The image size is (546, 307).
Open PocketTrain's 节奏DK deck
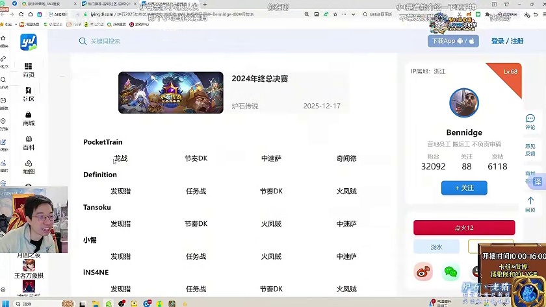point(196,158)
